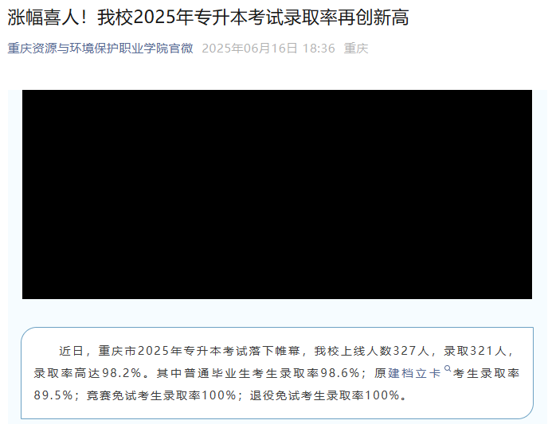Click the publish date 2025年06月16日

pos(249,49)
